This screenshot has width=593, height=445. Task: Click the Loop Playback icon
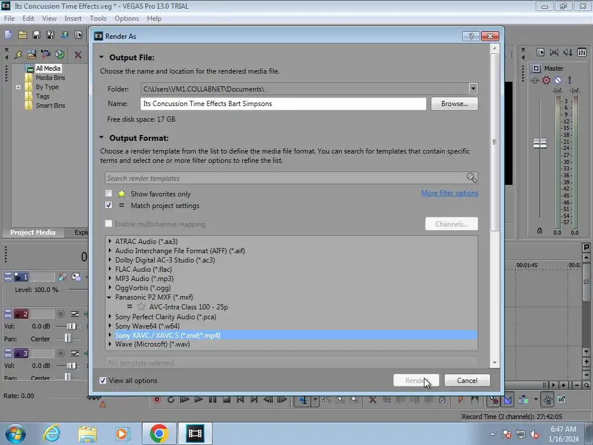pos(171,400)
